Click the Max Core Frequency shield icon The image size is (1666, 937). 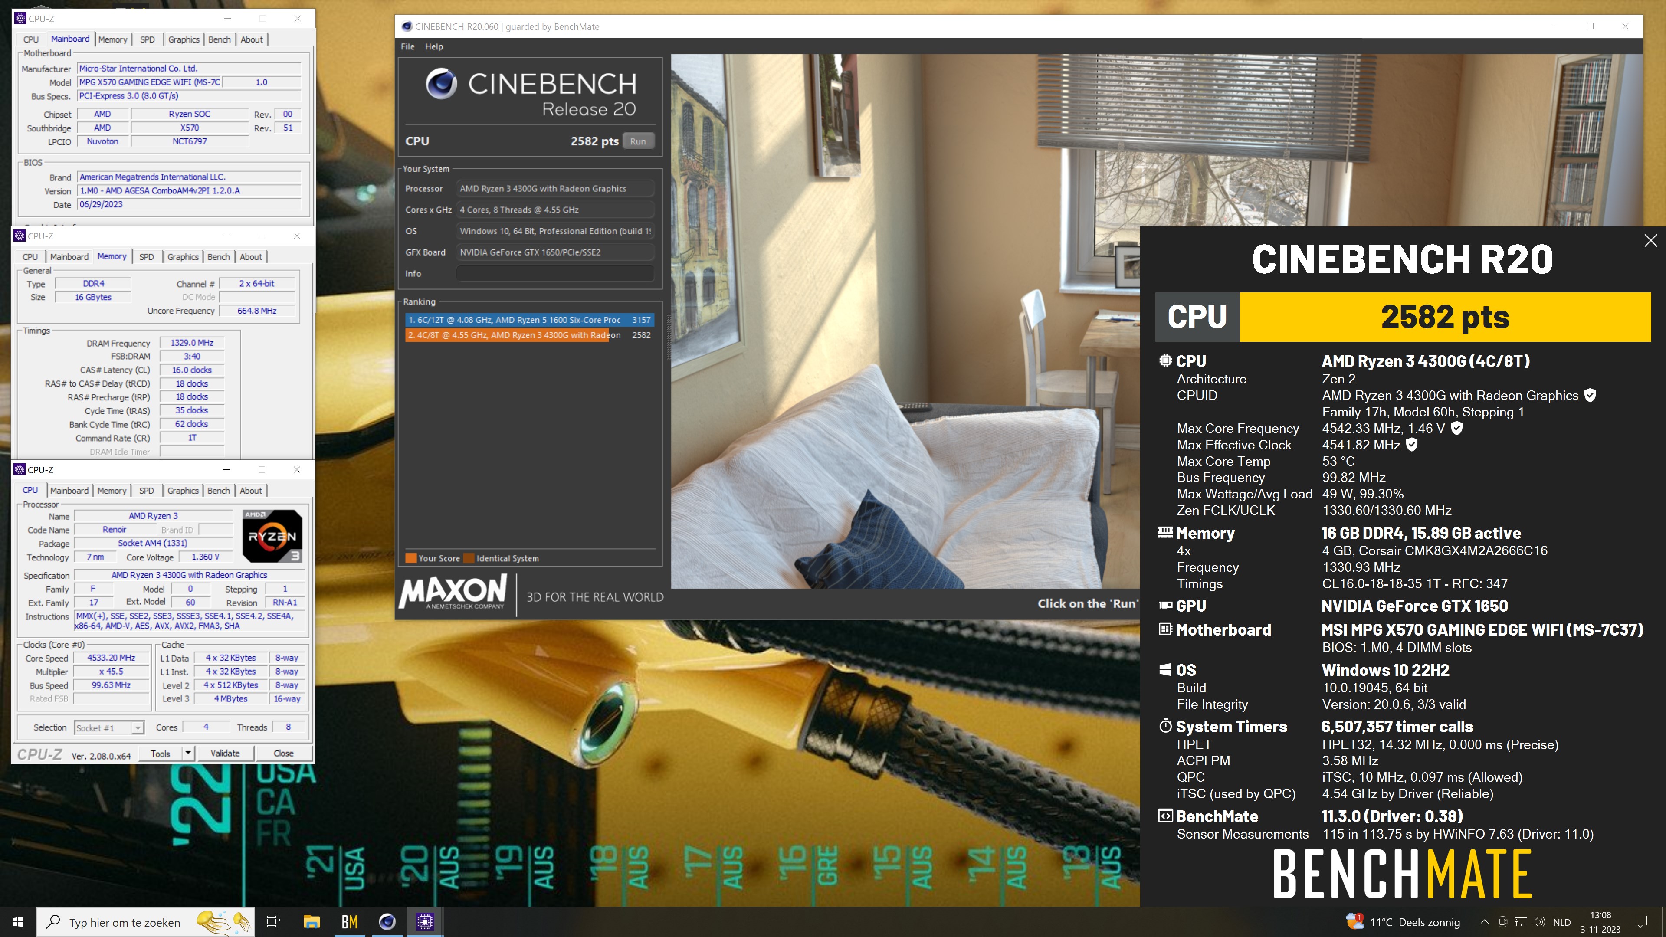coord(1456,428)
